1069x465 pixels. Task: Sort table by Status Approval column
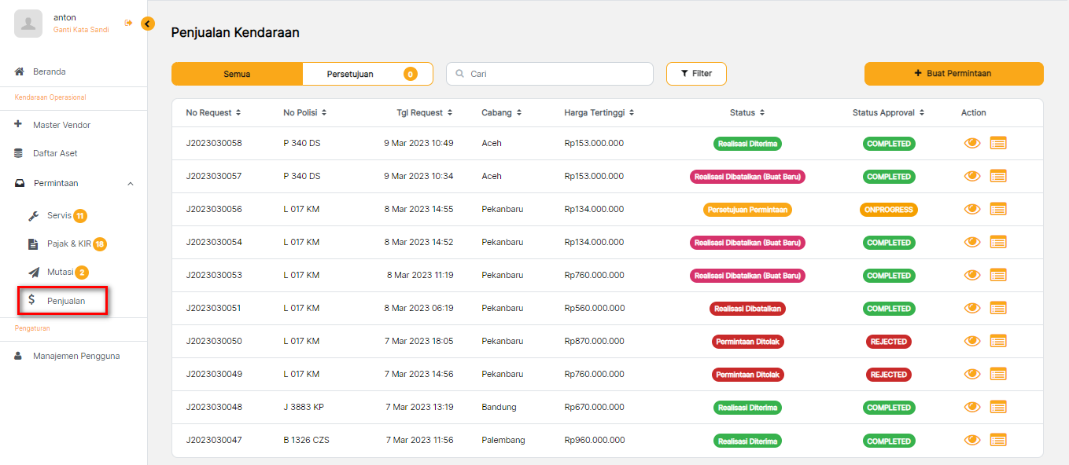(x=888, y=113)
